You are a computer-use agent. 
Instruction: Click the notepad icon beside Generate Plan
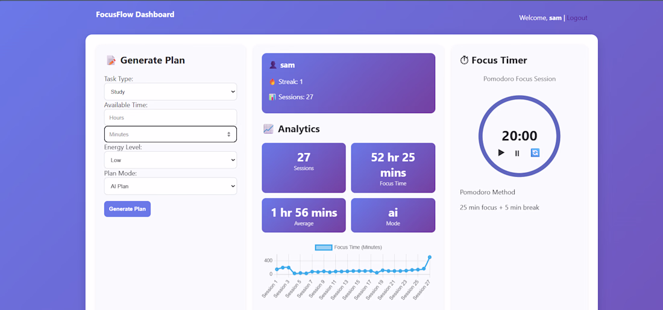click(111, 60)
